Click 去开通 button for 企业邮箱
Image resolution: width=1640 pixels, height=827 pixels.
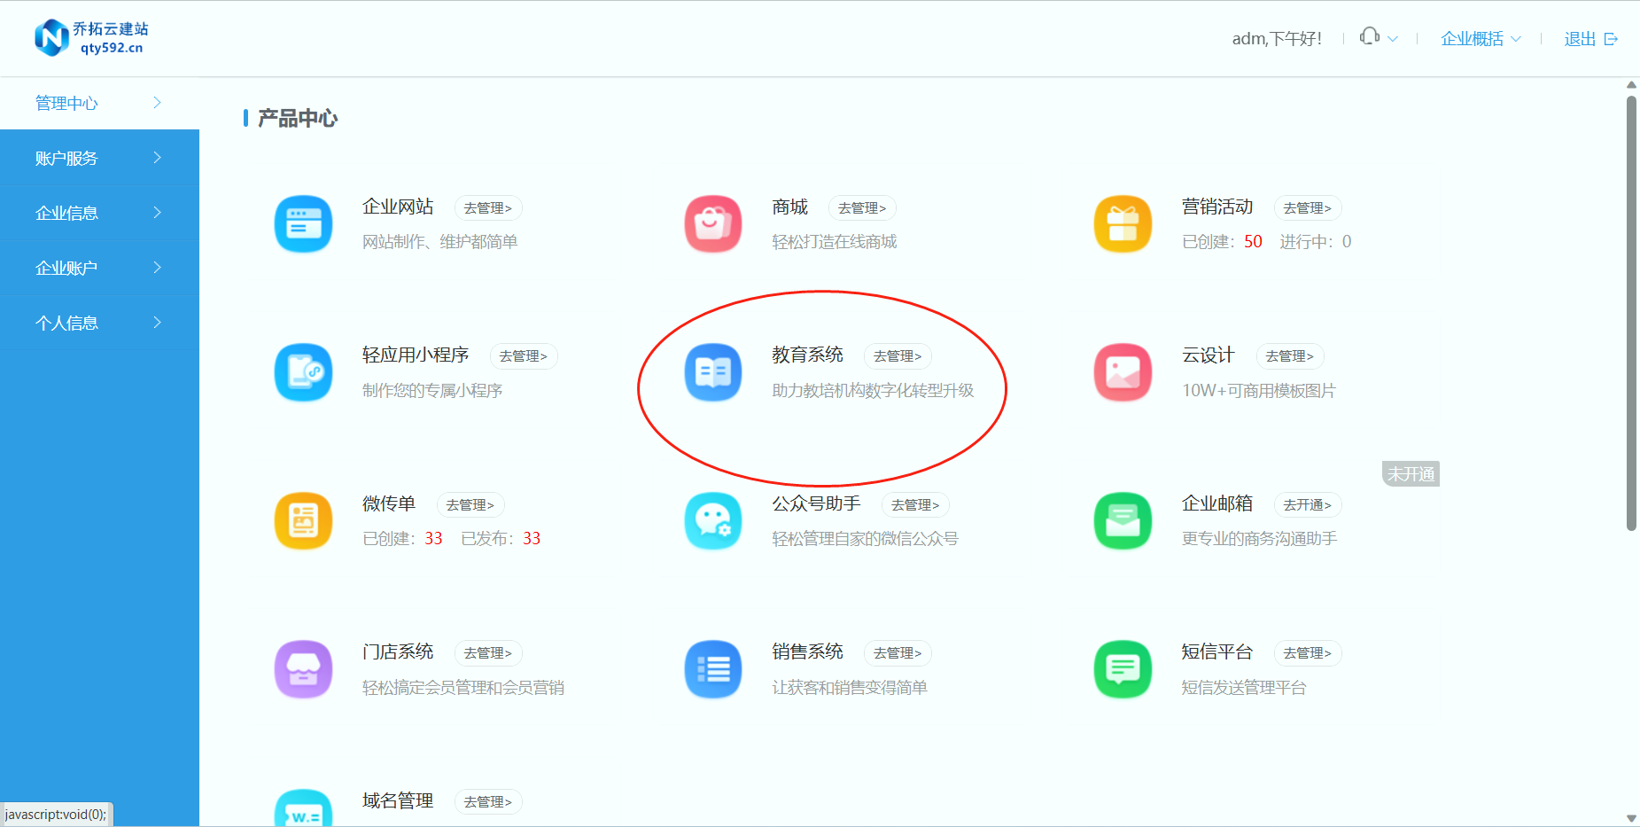point(1307,505)
